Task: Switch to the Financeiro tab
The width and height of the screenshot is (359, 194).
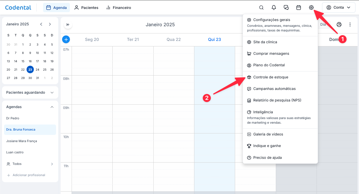Action: 119,8
